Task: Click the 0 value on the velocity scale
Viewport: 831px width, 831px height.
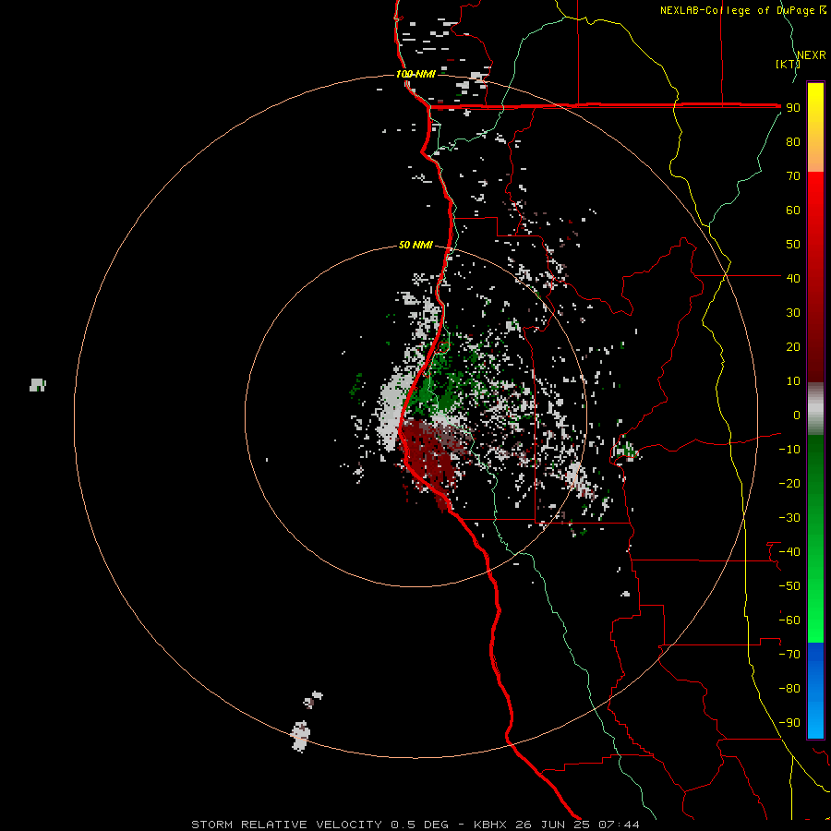Action: tap(796, 415)
